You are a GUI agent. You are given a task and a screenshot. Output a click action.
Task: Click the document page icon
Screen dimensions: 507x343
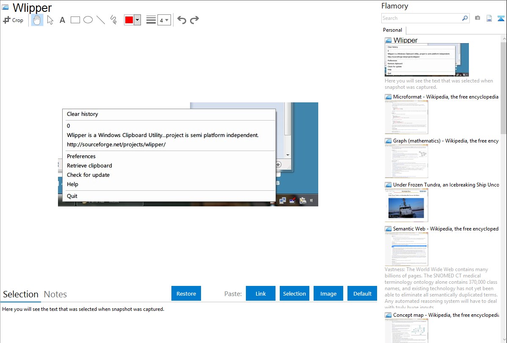(x=489, y=18)
